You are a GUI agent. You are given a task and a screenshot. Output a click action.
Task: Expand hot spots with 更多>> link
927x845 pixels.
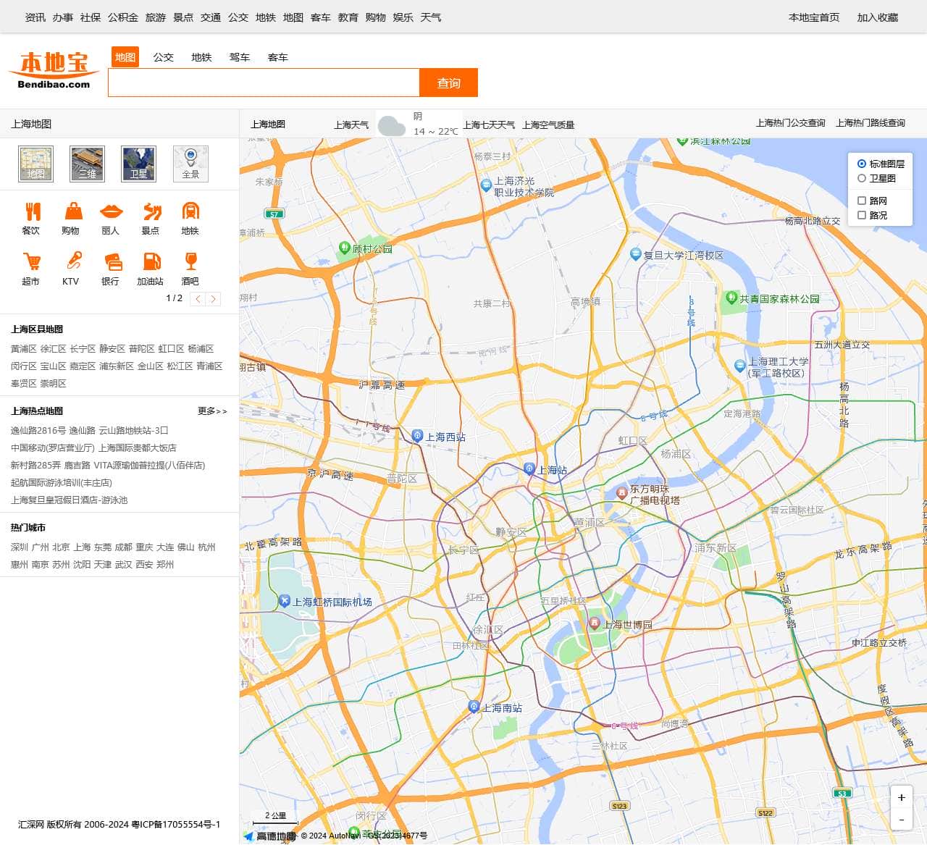(212, 411)
